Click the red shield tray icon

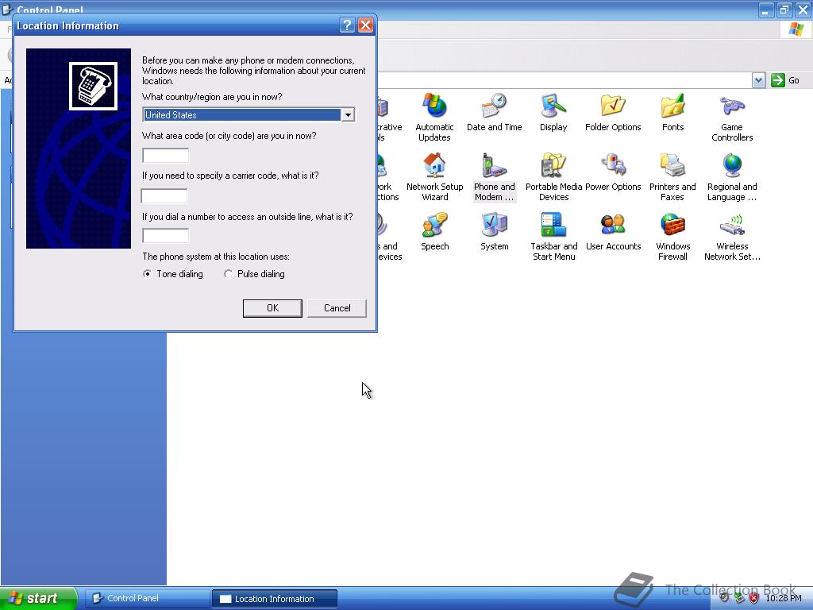tap(754, 598)
